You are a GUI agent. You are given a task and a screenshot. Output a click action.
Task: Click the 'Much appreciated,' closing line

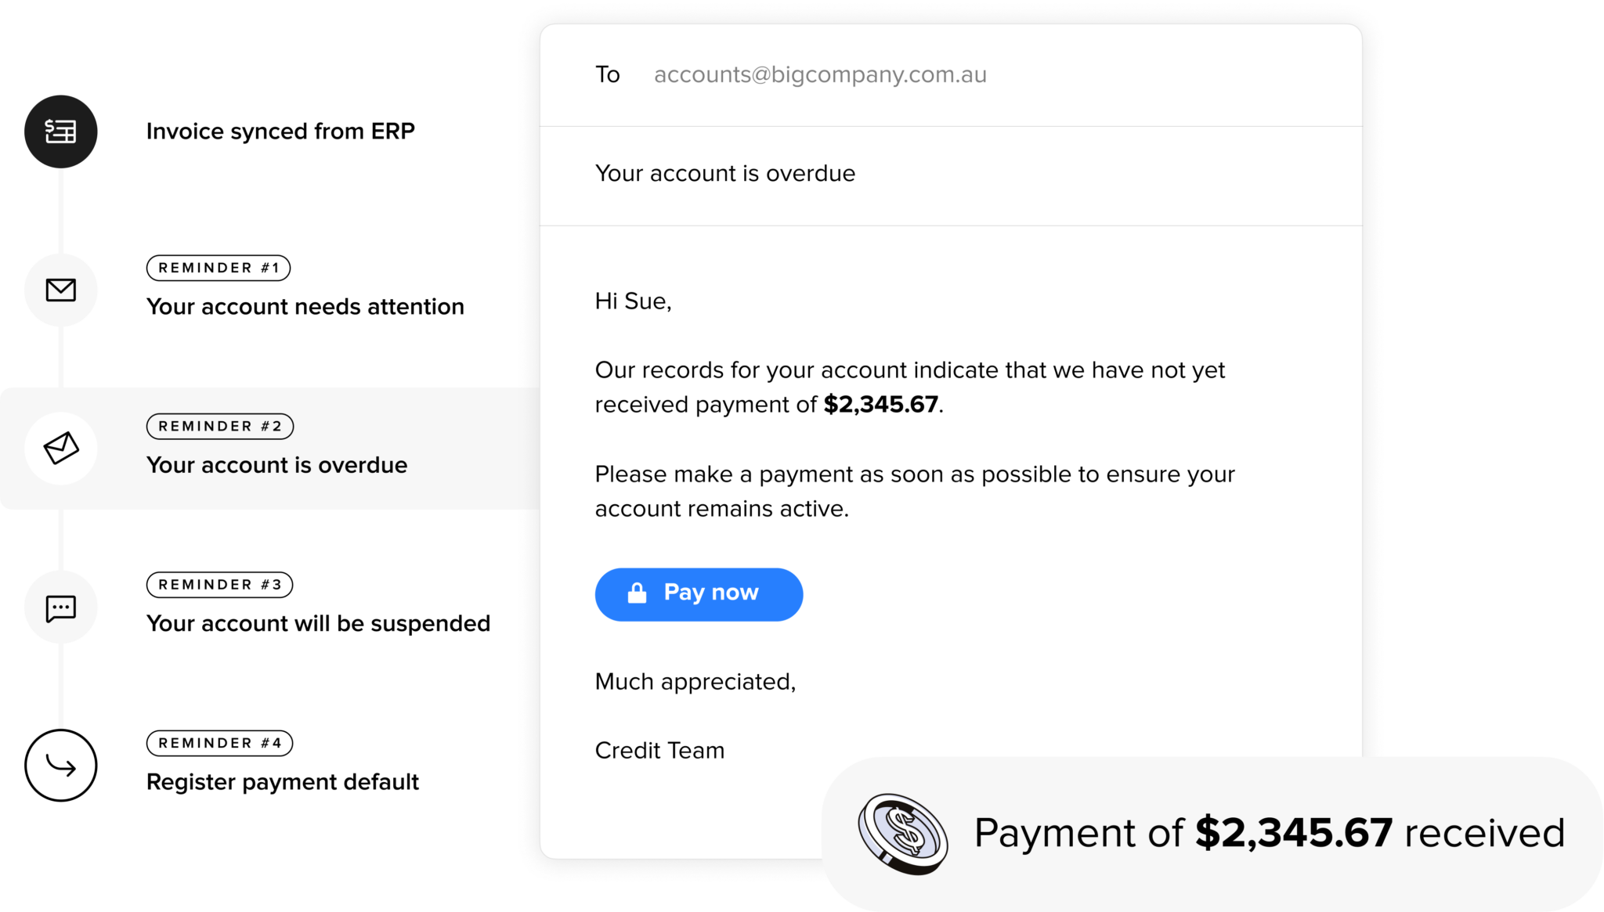pyautogui.click(x=695, y=682)
